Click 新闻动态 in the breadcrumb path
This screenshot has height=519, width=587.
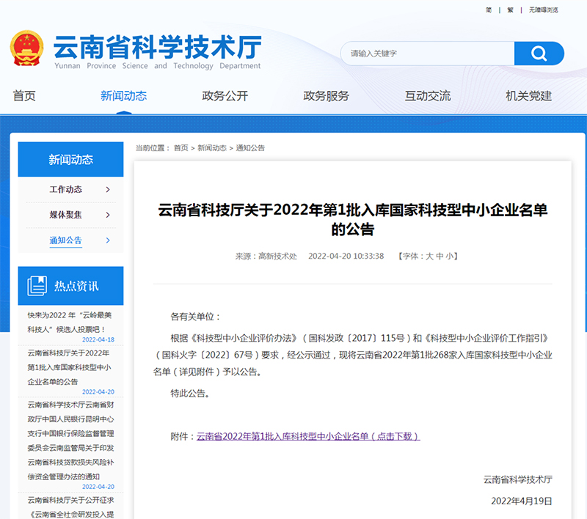pyautogui.click(x=212, y=148)
